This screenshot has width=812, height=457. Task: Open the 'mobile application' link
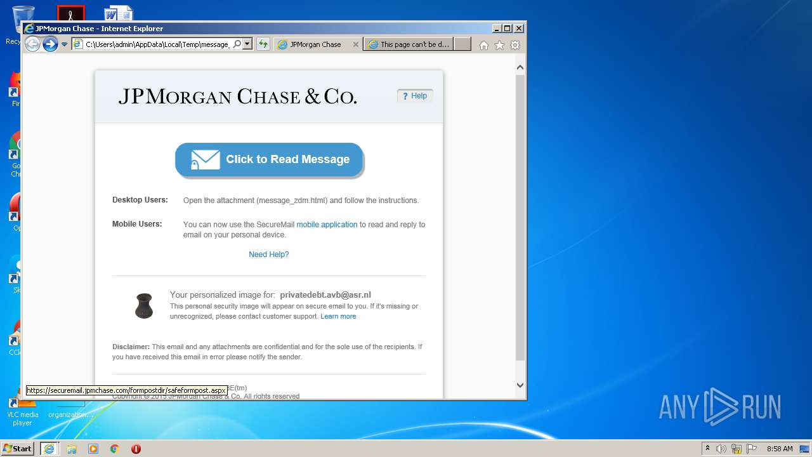(x=327, y=225)
